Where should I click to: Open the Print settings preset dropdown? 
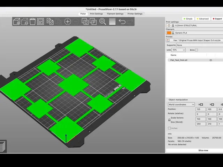[194, 25]
